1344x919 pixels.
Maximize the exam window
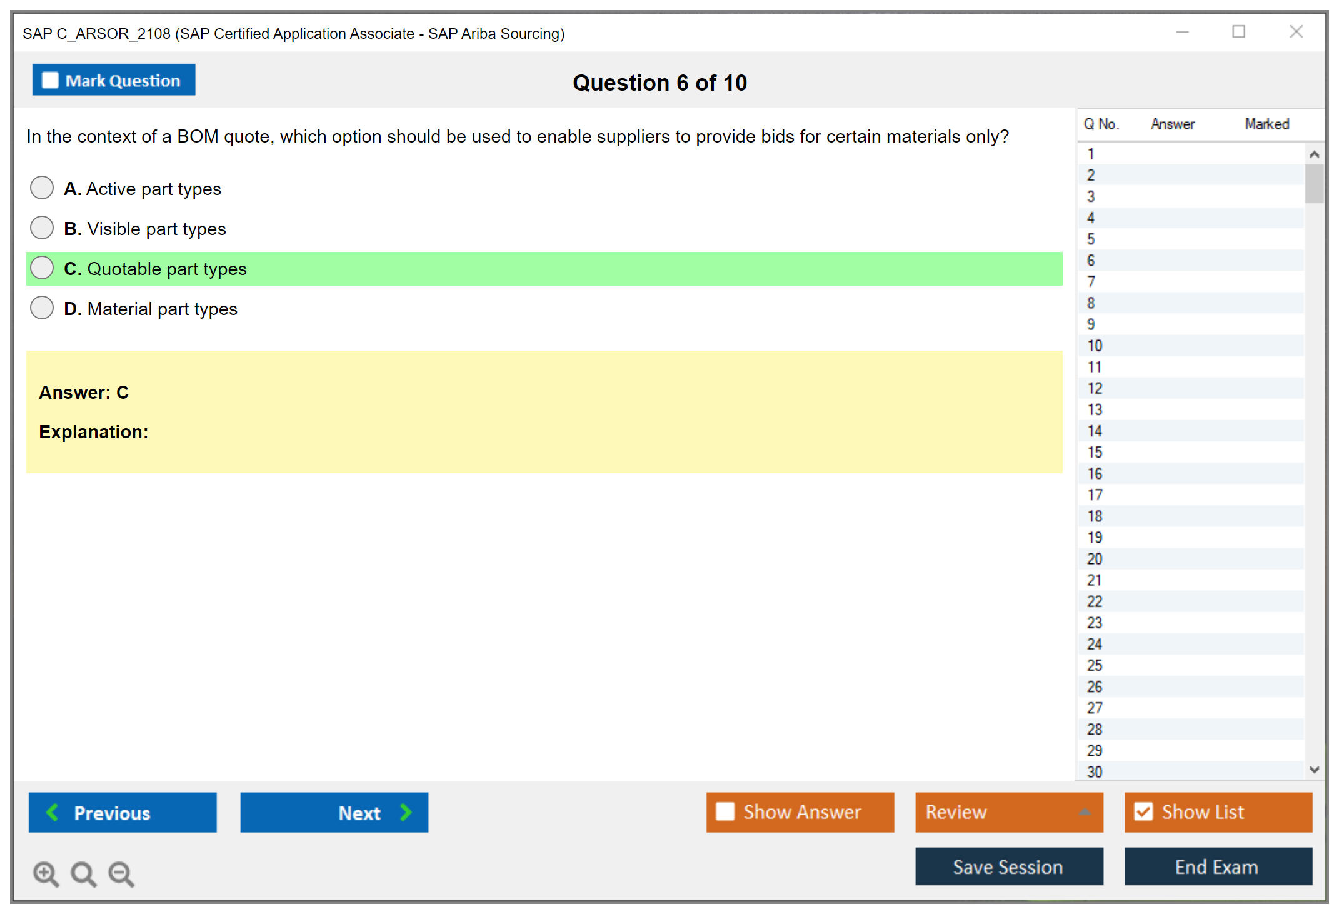(1238, 32)
